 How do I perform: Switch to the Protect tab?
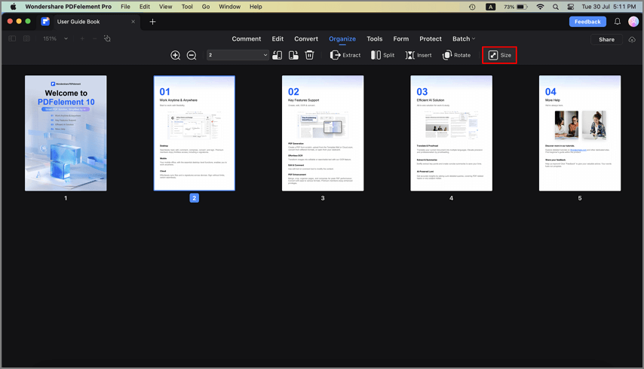[x=431, y=38]
